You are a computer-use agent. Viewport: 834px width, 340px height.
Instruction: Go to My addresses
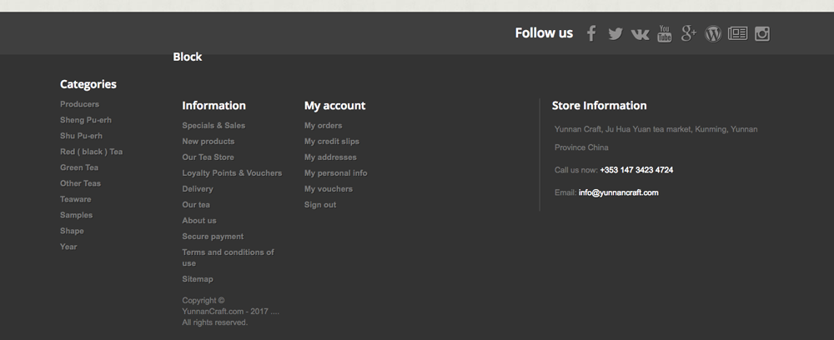pyautogui.click(x=330, y=157)
